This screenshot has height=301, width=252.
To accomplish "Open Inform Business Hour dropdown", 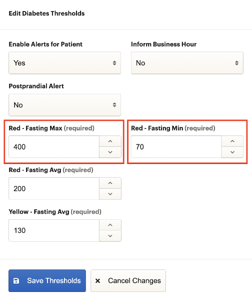I will (x=187, y=63).
